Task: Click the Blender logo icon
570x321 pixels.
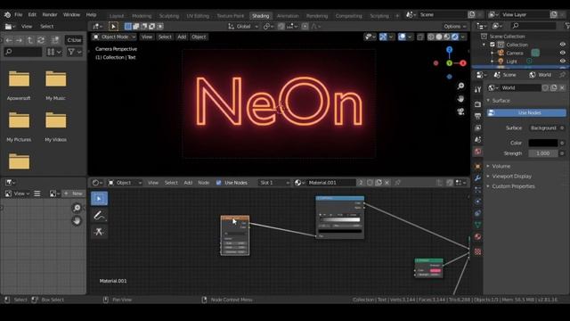Action: [7, 15]
